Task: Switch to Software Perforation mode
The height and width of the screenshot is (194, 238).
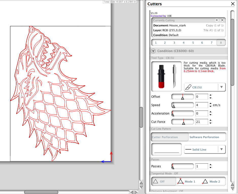Action: [x=207, y=137]
